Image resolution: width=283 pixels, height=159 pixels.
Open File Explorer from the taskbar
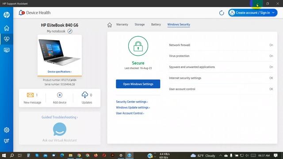point(70,155)
